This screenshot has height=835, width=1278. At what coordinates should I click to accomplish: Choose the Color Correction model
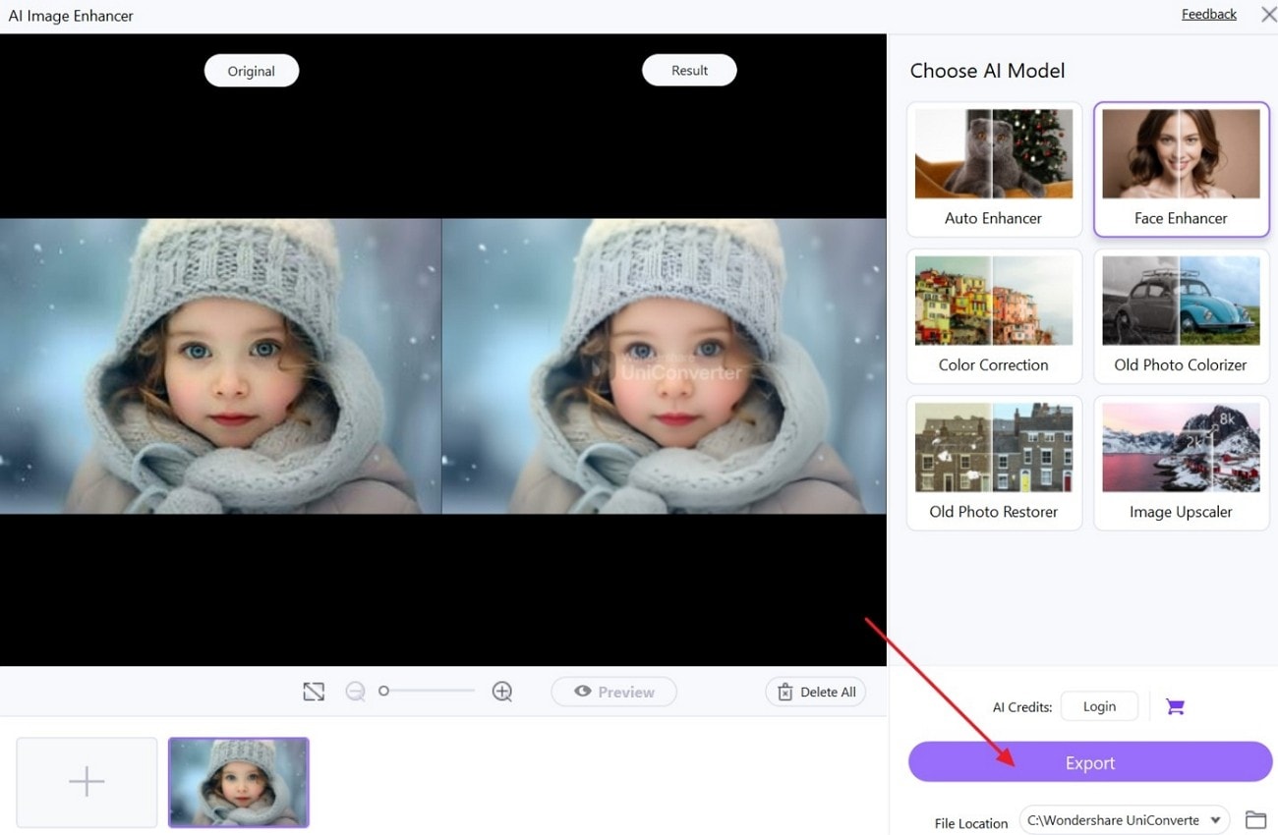click(994, 316)
